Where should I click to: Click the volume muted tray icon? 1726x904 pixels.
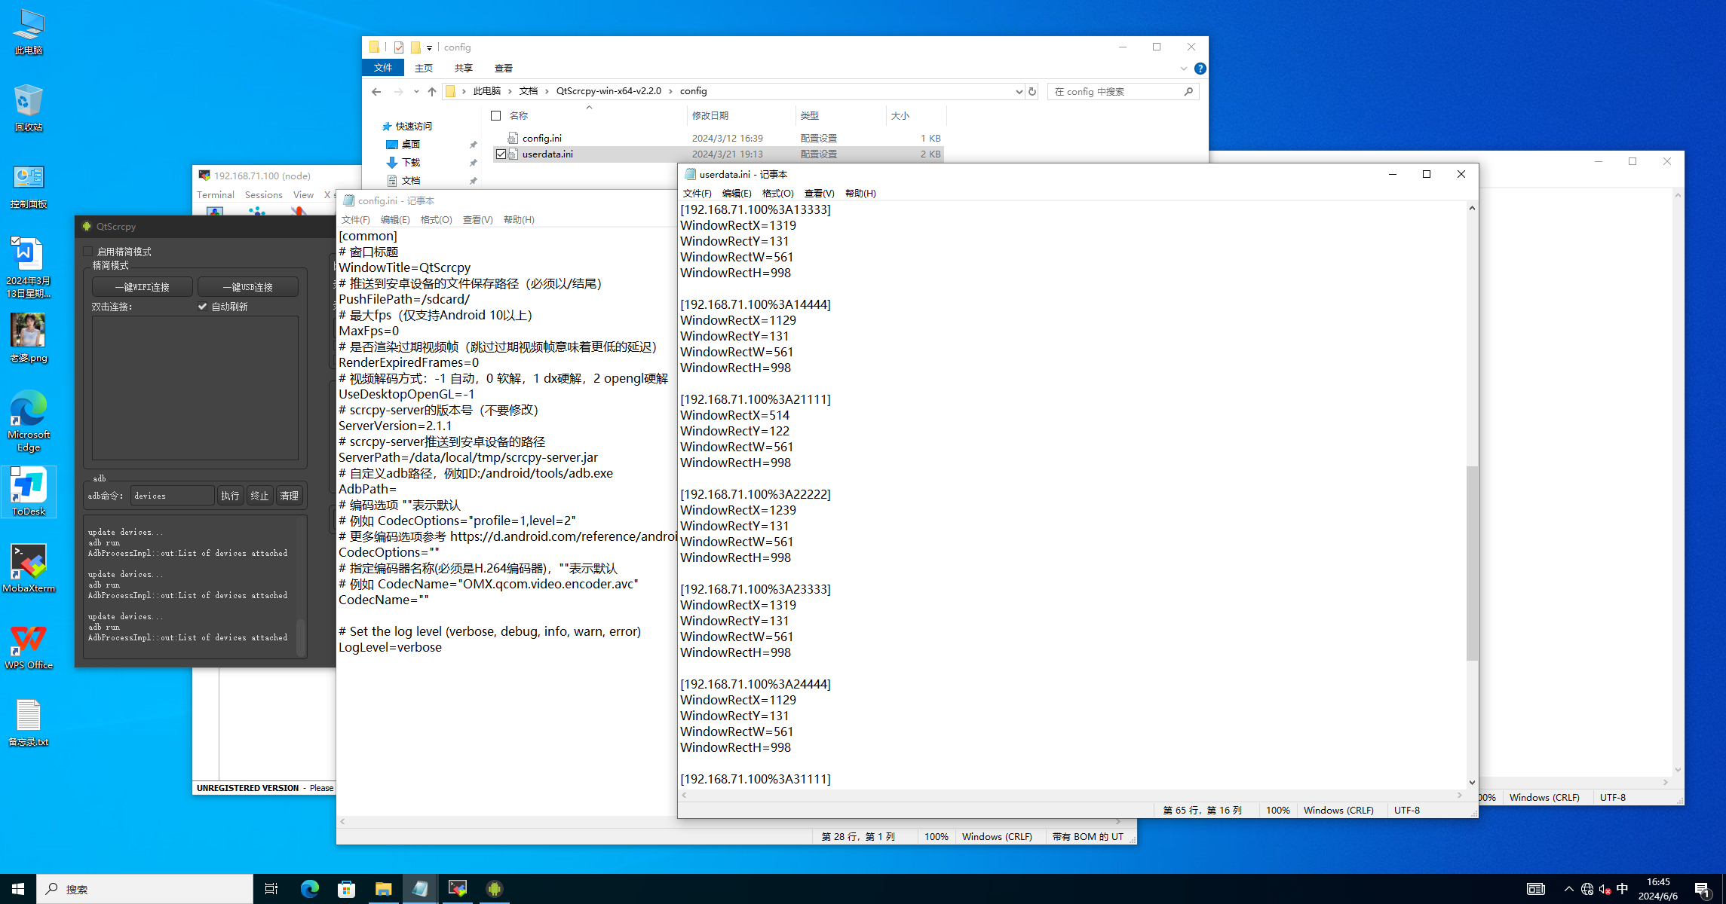[1605, 889]
